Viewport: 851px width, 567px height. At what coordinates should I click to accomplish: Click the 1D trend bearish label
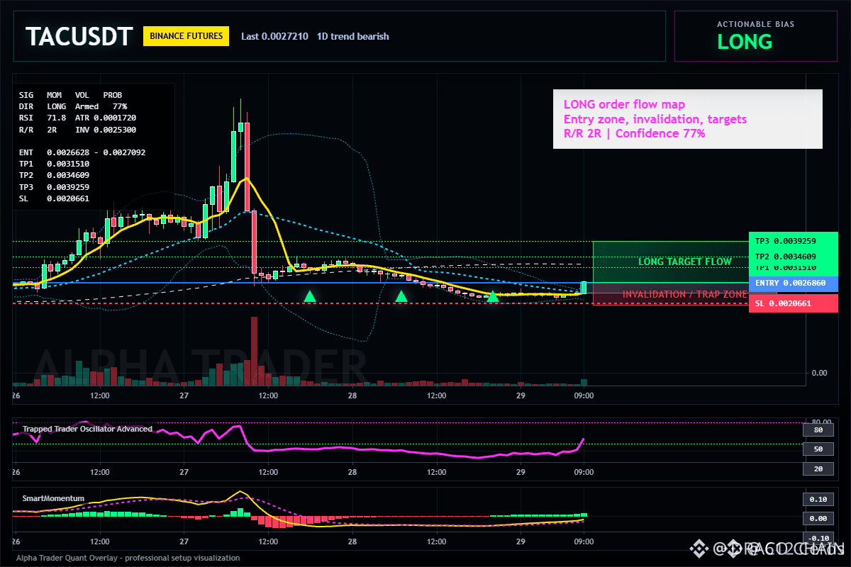pyautogui.click(x=353, y=36)
